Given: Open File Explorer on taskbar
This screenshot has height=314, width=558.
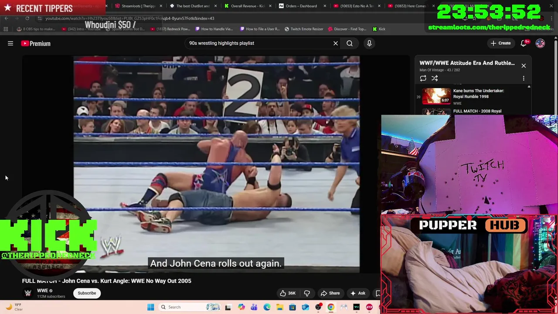Looking at the screenshot, I should 279,307.
